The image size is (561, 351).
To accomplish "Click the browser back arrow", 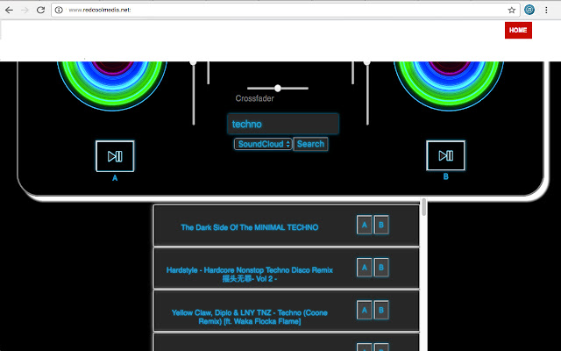I will point(9,10).
